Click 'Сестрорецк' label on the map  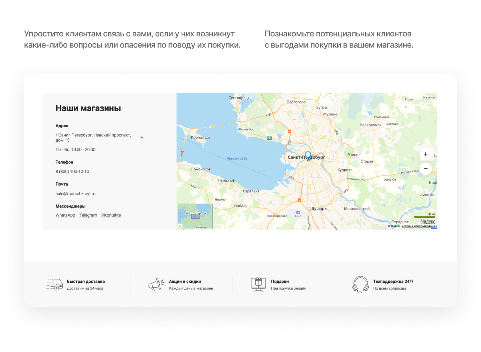point(239,98)
